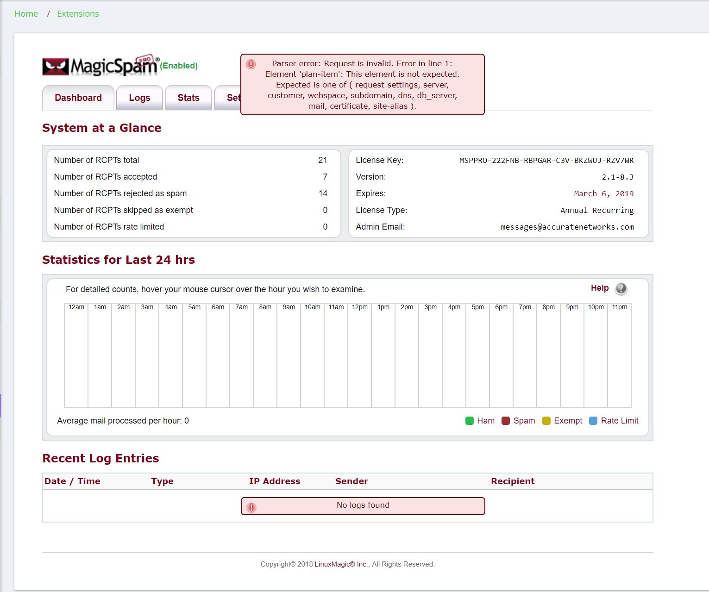Click the 12pm column in the chart
This screenshot has height=592, width=709.
pos(359,356)
